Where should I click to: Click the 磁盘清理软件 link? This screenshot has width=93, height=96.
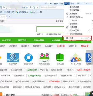pos(19,76)
